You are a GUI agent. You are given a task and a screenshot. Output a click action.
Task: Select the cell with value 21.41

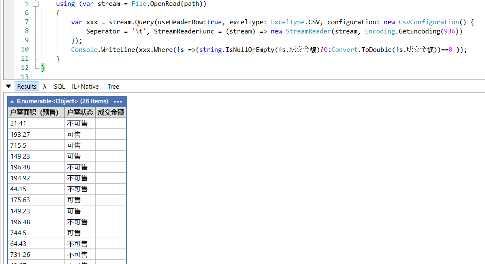(x=36, y=123)
